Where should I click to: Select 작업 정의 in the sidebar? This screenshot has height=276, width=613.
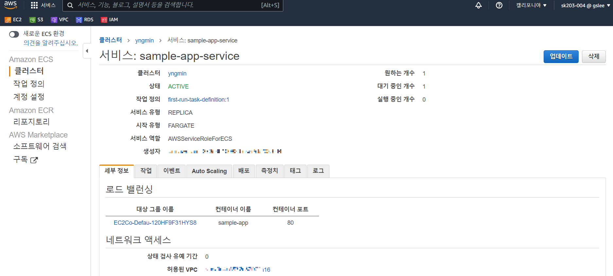coord(29,84)
